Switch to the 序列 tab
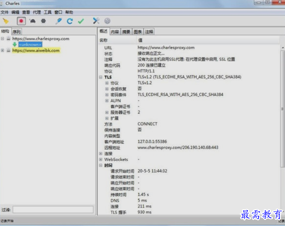The width and height of the screenshot is (285, 226). [x=17, y=32]
